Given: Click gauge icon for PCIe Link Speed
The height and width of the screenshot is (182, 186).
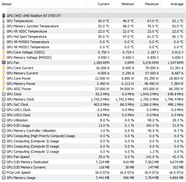Looking at the screenshot, I should tap(4, 172).
